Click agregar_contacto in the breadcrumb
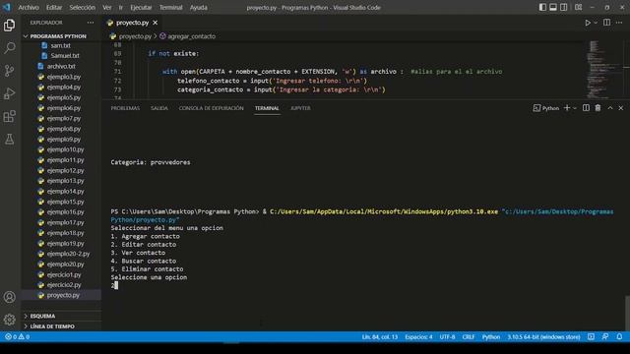The width and height of the screenshot is (630, 354). [191, 36]
